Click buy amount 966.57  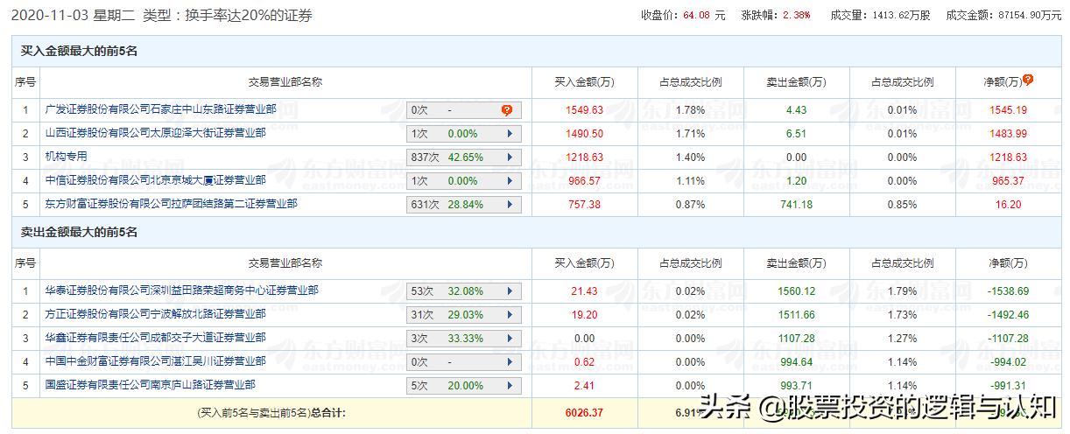coord(584,181)
